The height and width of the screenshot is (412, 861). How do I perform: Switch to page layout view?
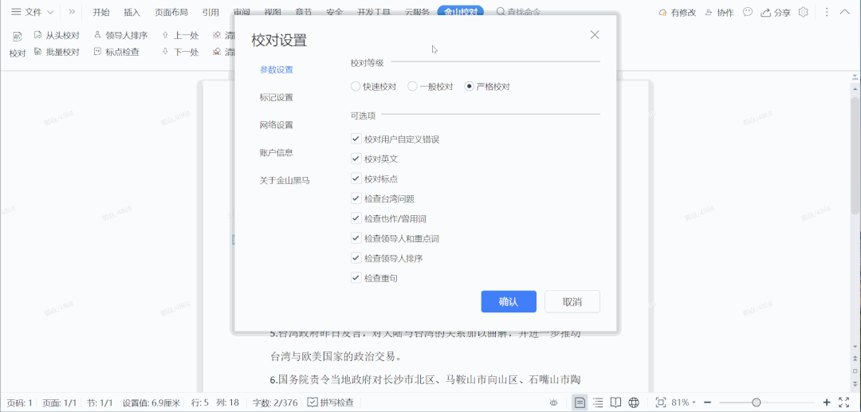(580, 402)
